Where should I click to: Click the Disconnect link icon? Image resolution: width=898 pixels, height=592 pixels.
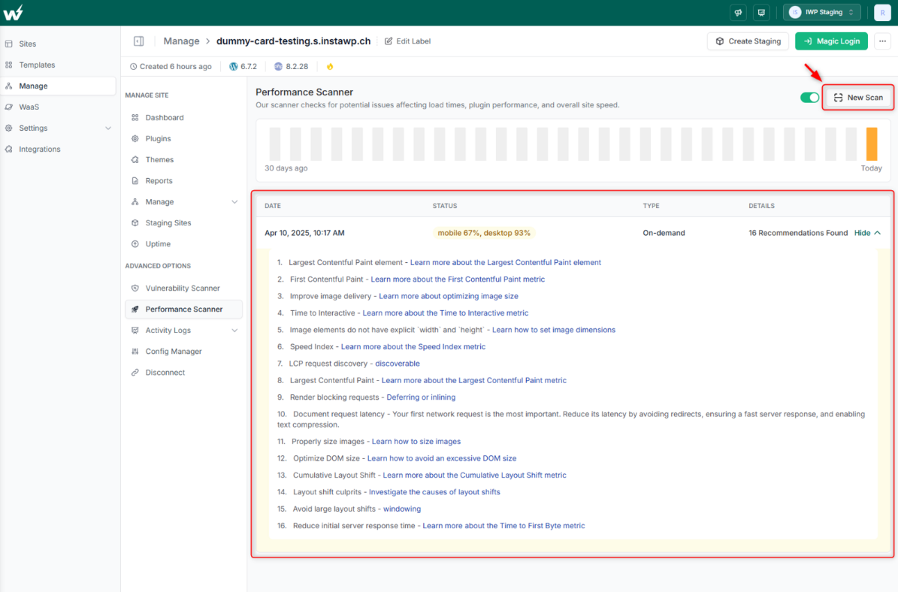point(135,372)
